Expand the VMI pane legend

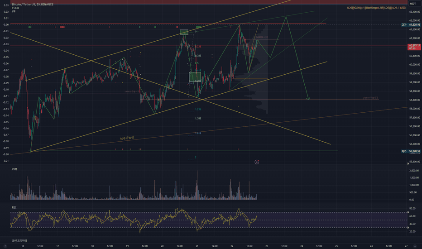pos(14,169)
